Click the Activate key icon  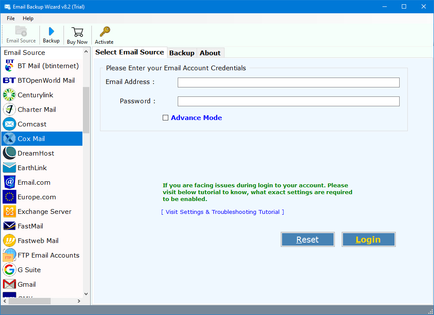(x=104, y=32)
